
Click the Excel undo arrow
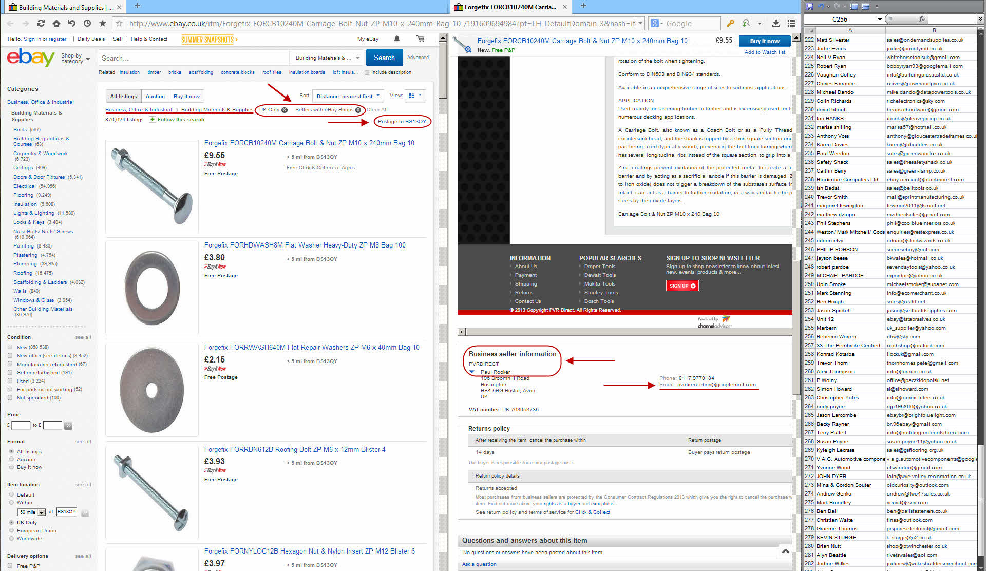pos(821,6)
